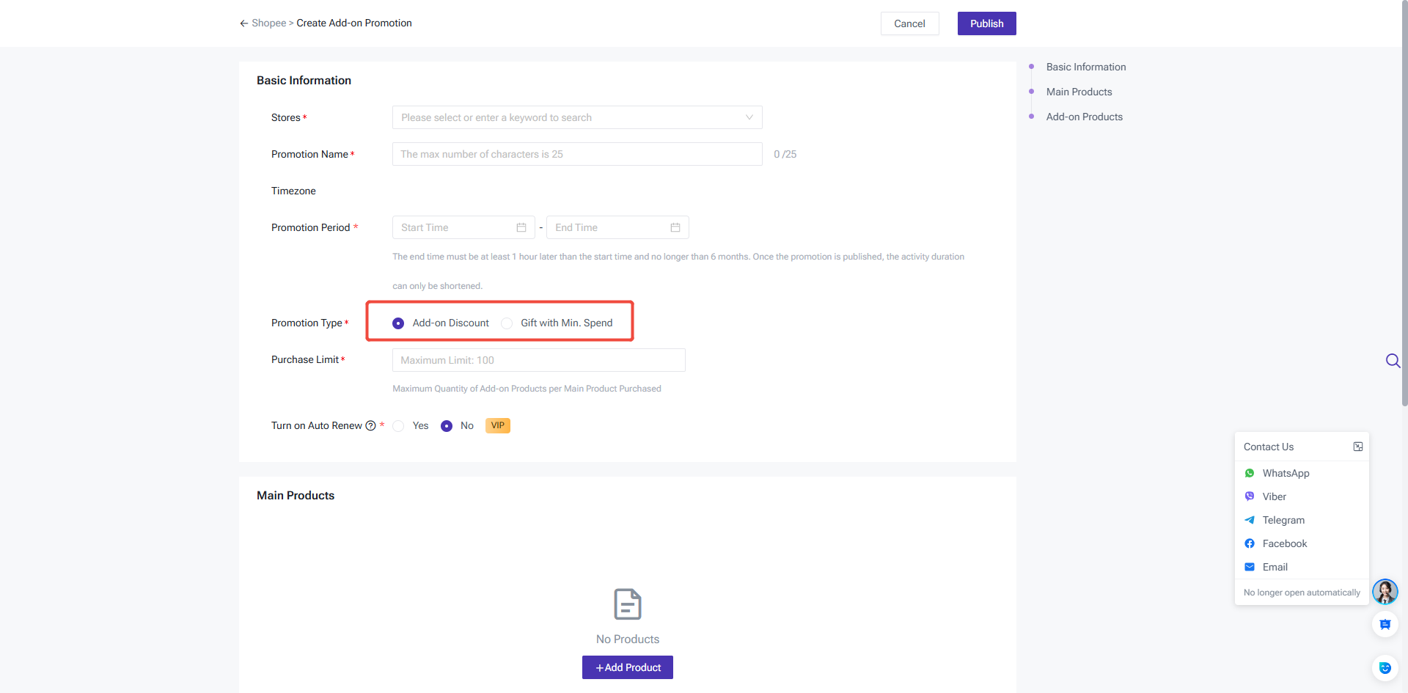Choose Gift with Min. Spend promotion type
1408x693 pixels.
[x=507, y=323]
